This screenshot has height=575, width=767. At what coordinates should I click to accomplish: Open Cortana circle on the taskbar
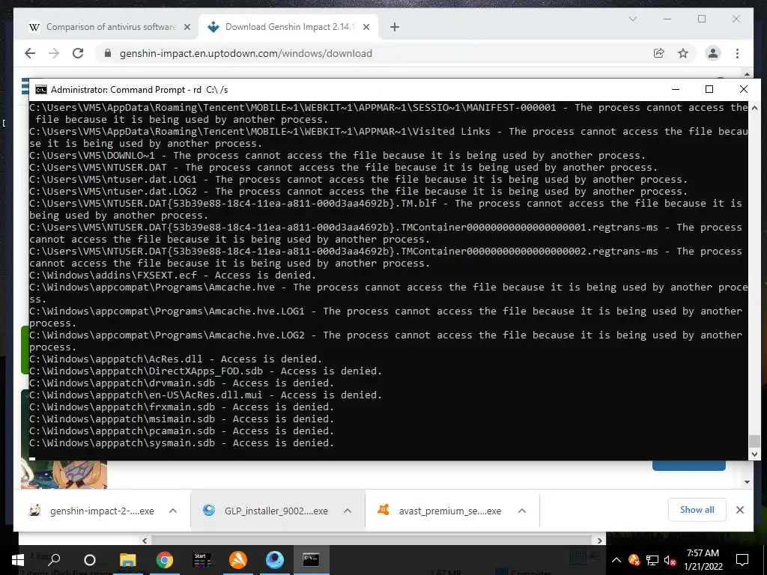point(90,560)
